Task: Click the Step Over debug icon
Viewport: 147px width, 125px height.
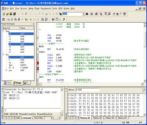Action: [19, 19]
